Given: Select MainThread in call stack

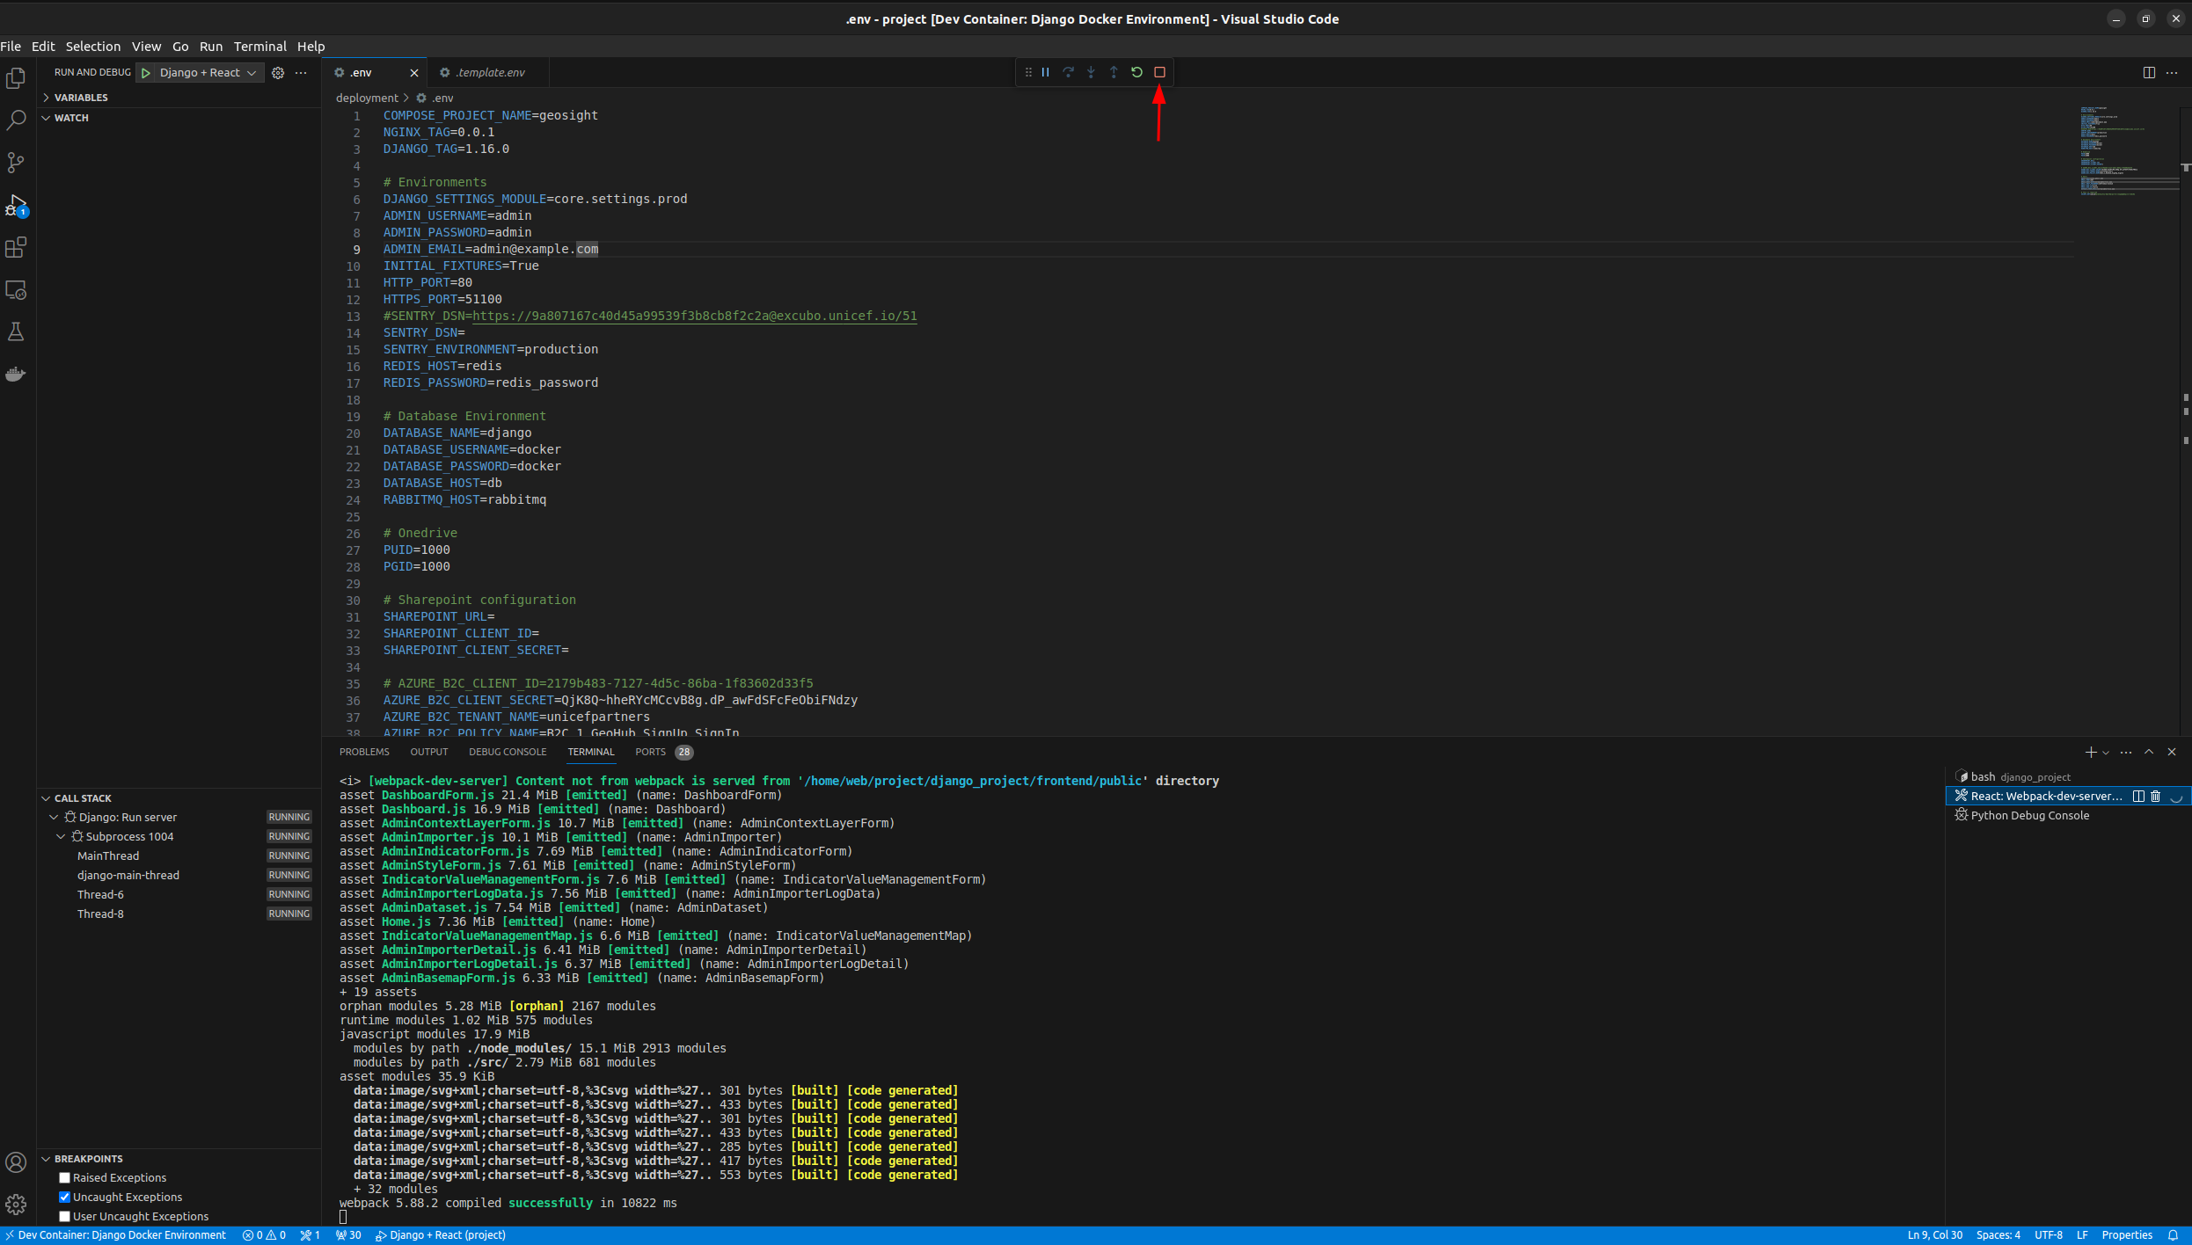Looking at the screenshot, I should [x=179, y=856].
